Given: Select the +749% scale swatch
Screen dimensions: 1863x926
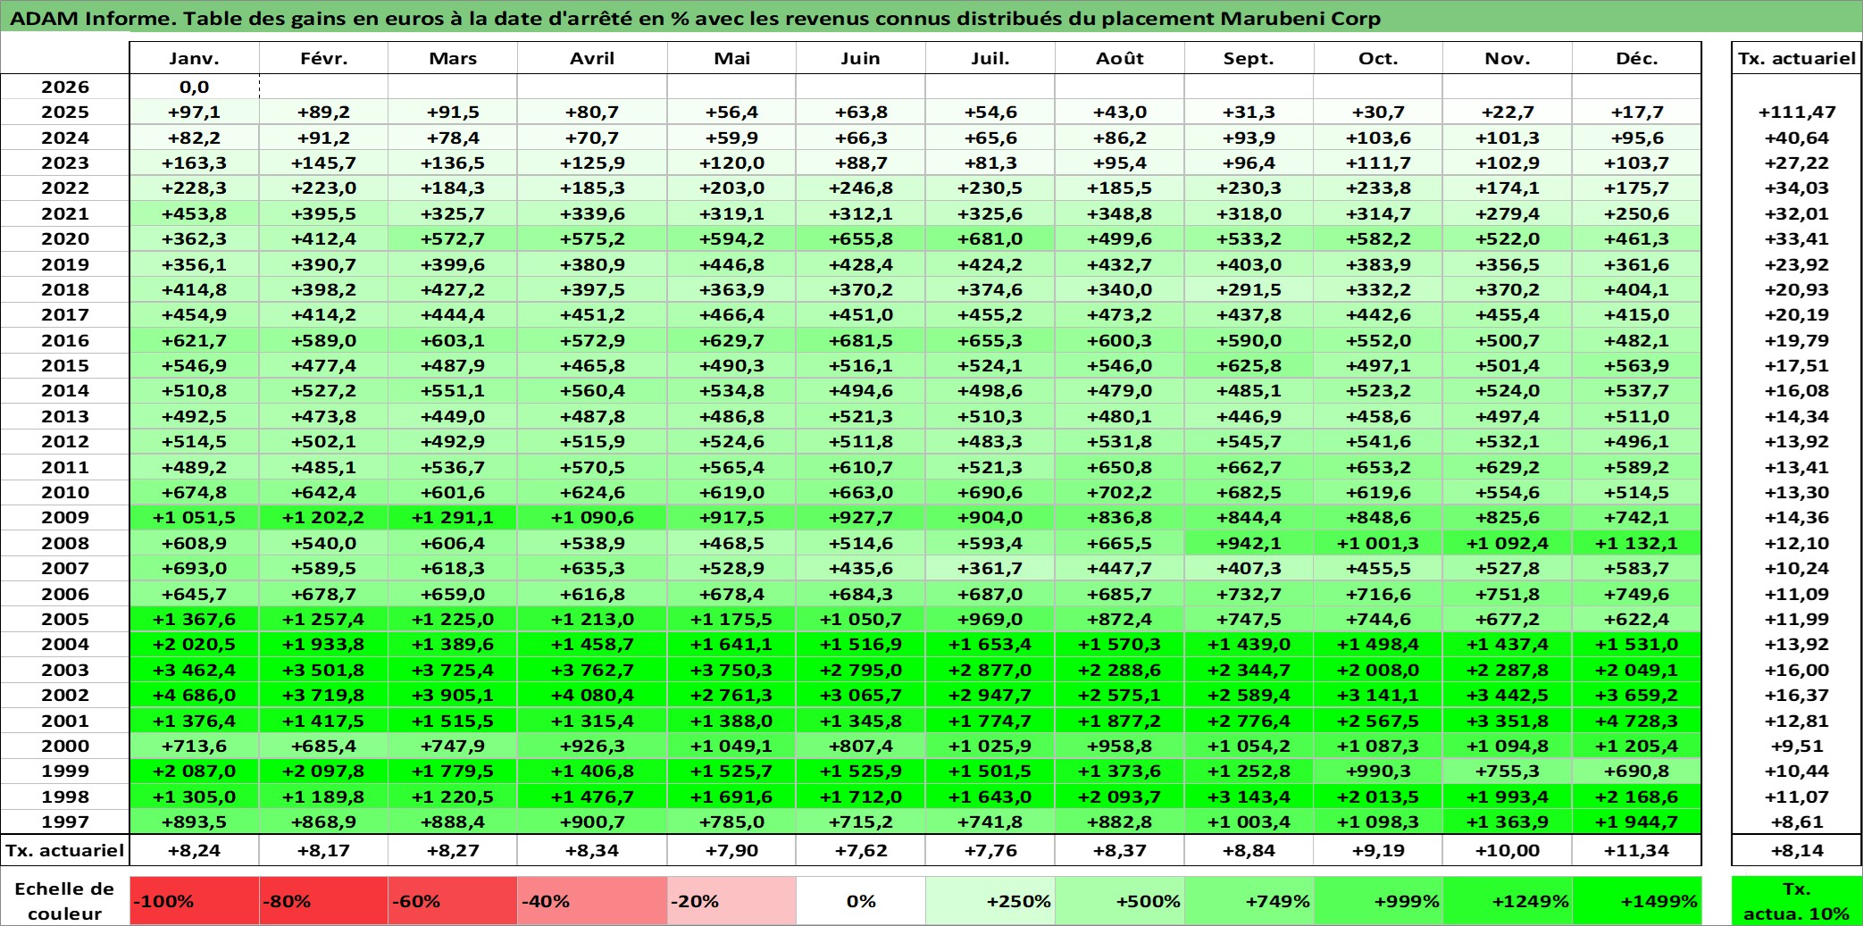Looking at the screenshot, I should pos(1249,900).
